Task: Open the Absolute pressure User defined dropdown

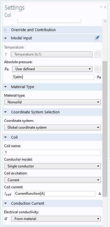Action: point(52,69)
